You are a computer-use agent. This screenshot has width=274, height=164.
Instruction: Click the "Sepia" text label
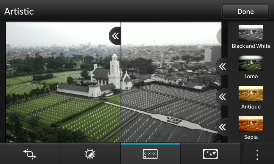coord(251,137)
